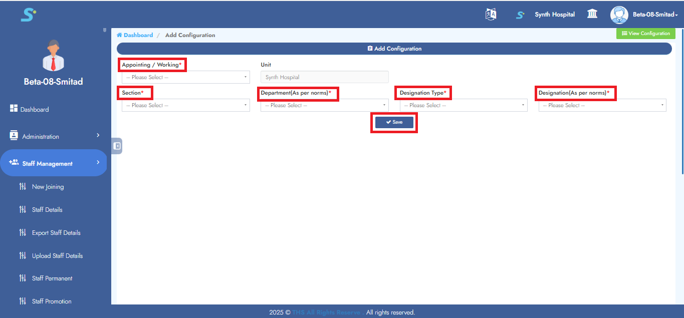Select the institution/bank icon in header
Viewport: 684px width, 318px height.
coord(592,14)
